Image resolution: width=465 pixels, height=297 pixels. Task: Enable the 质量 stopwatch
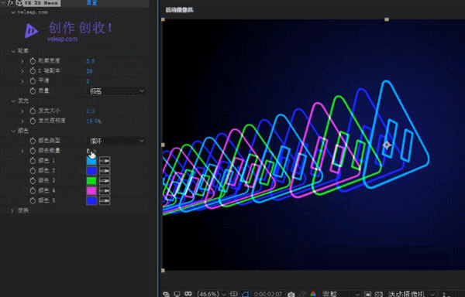(33, 91)
